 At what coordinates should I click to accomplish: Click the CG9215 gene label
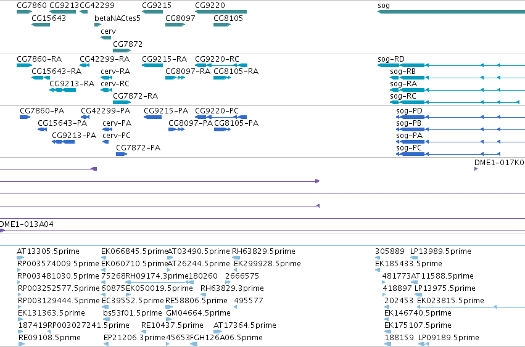pos(157,6)
